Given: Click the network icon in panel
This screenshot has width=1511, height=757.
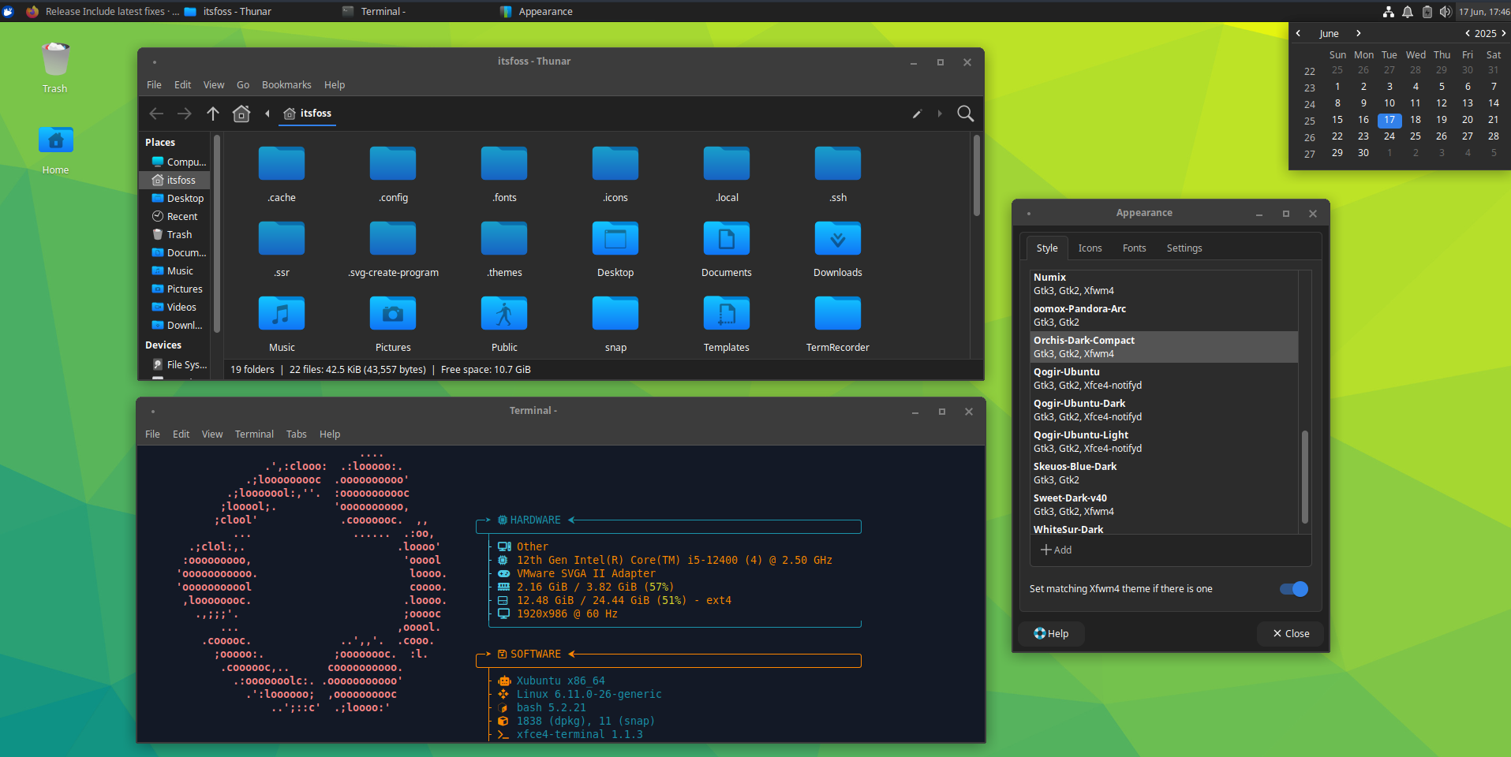Looking at the screenshot, I should point(1389,12).
